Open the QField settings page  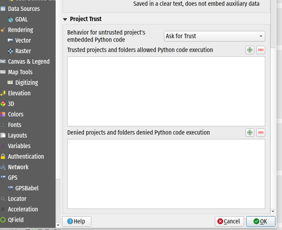pyautogui.click(x=16, y=220)
